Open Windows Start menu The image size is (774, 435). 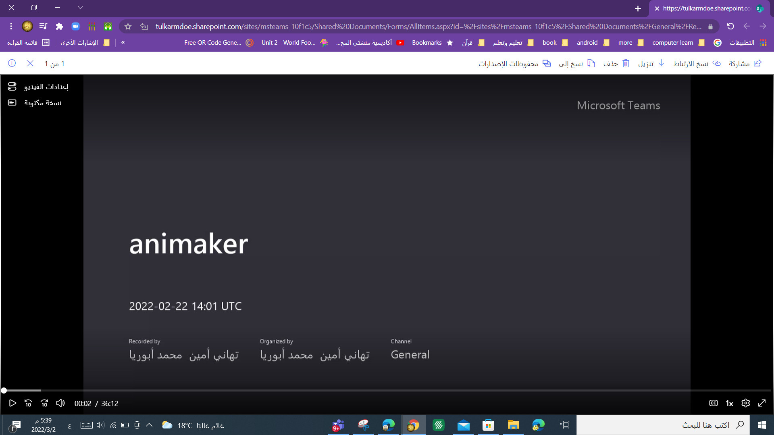point(762,425)
